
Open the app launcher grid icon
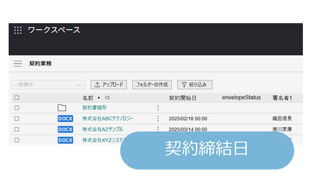(x=18, y=30)
